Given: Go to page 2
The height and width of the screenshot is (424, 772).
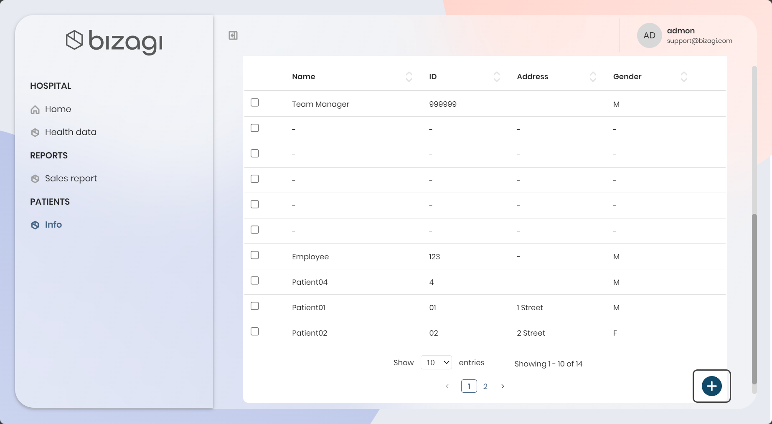Looking at the screenshot, I should (x=485, y=386).
